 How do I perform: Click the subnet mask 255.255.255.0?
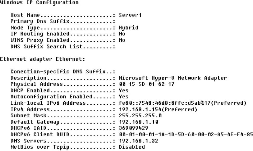point(140,116)
